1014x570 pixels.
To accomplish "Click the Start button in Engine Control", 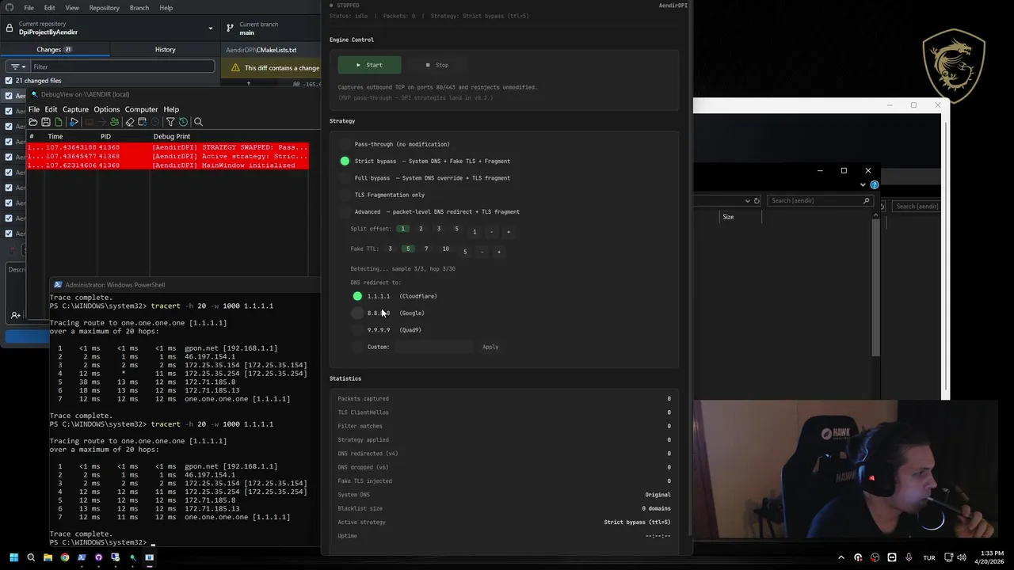I will [369, 65].
